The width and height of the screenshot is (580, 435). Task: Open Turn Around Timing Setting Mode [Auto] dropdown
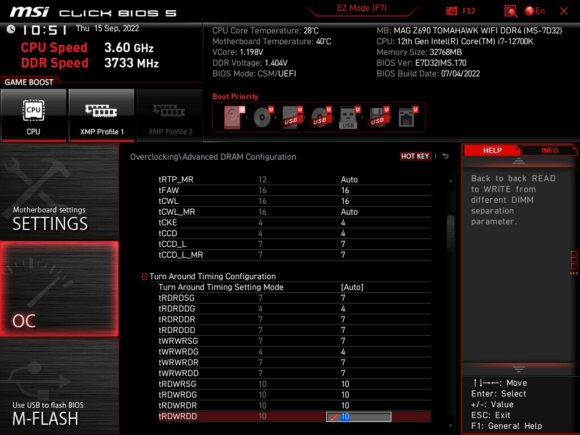352,287
